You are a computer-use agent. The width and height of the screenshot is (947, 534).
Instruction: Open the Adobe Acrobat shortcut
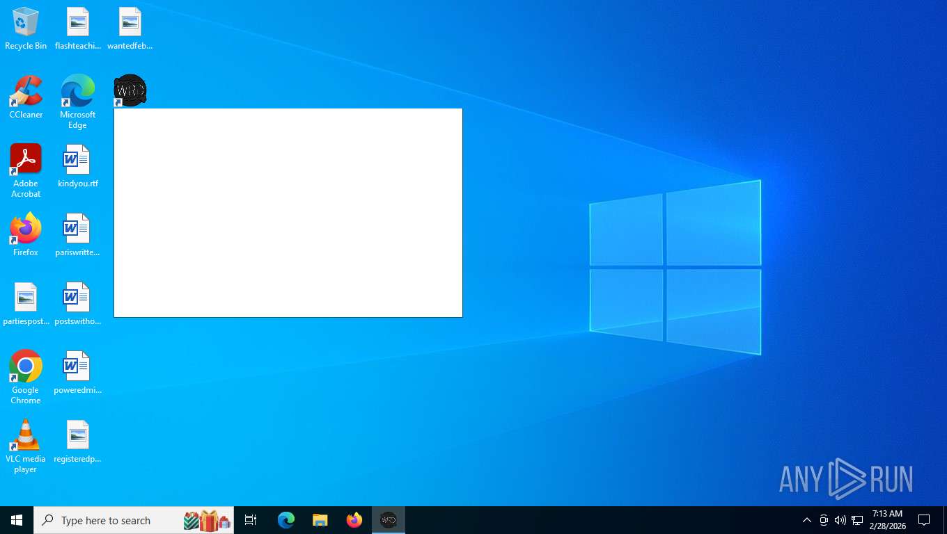point(26,171)
